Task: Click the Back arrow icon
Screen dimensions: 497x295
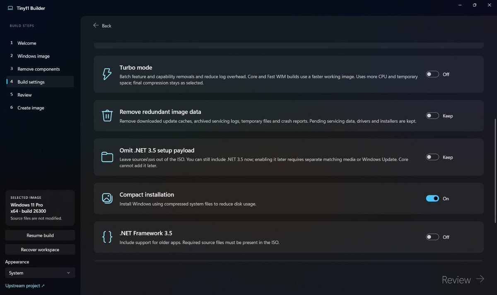Action: (96, 26)
